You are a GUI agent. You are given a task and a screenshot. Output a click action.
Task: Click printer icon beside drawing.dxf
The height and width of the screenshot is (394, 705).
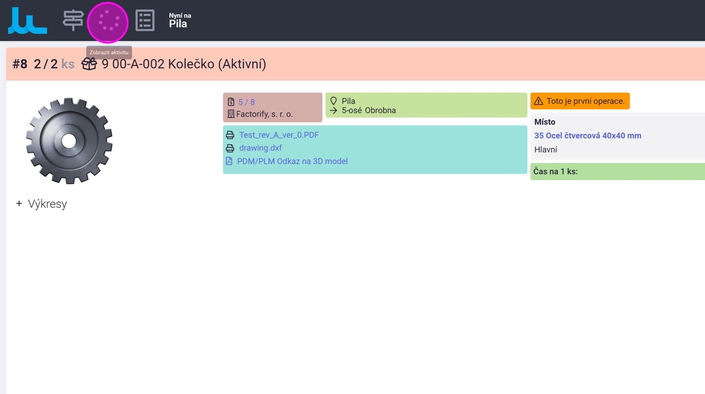coord(230,149)
